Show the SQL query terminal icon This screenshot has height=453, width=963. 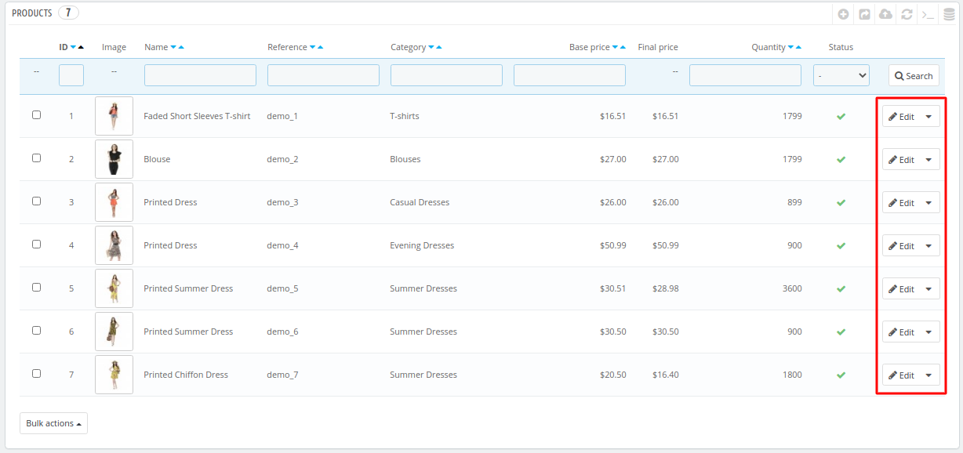click(x=928, y=14)
